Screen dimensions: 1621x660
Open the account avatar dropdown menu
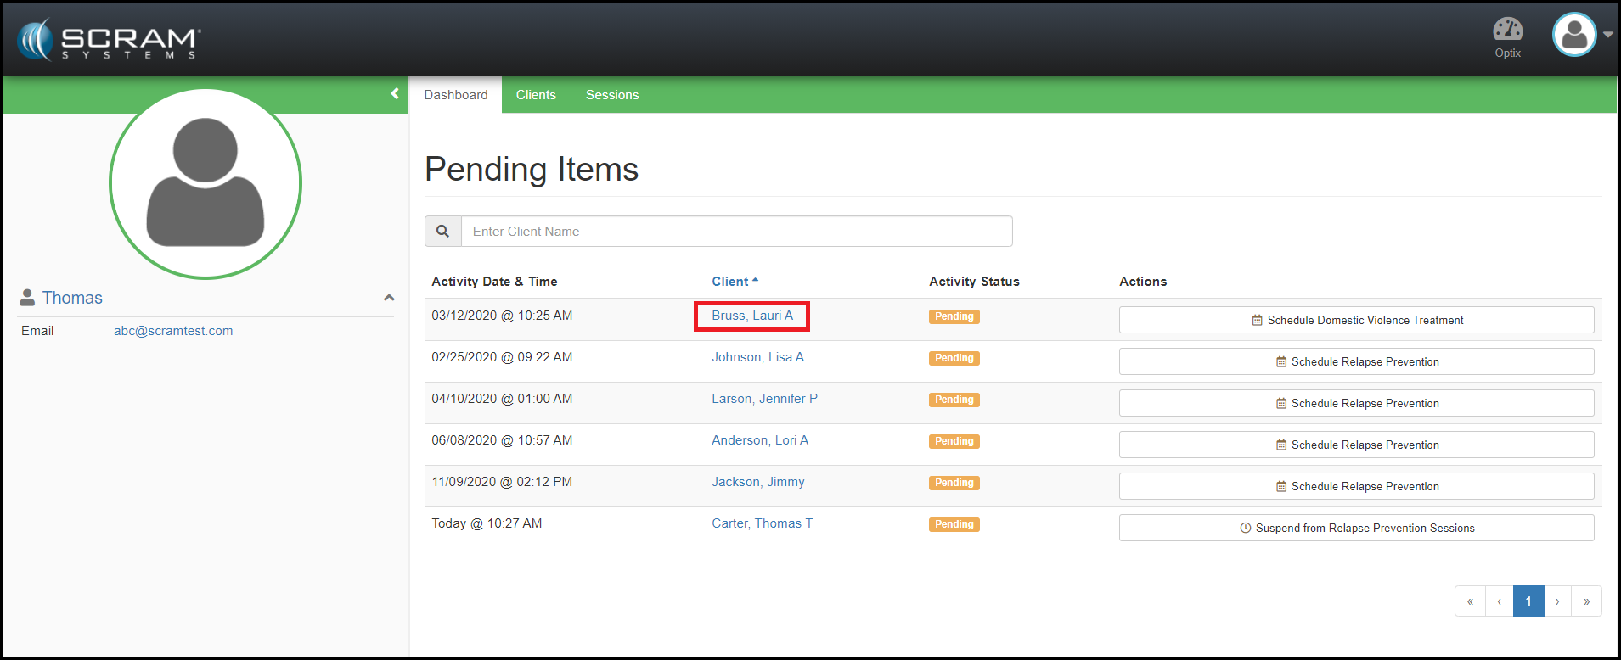(x=1582, y=35)
